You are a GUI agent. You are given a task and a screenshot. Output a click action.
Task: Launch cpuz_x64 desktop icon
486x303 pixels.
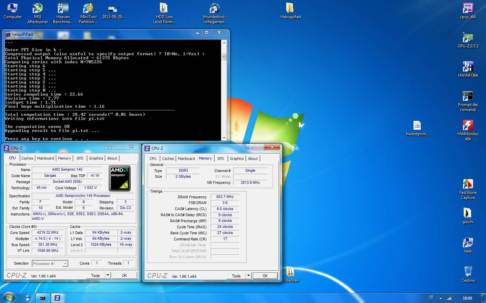(x=468, y=11)
